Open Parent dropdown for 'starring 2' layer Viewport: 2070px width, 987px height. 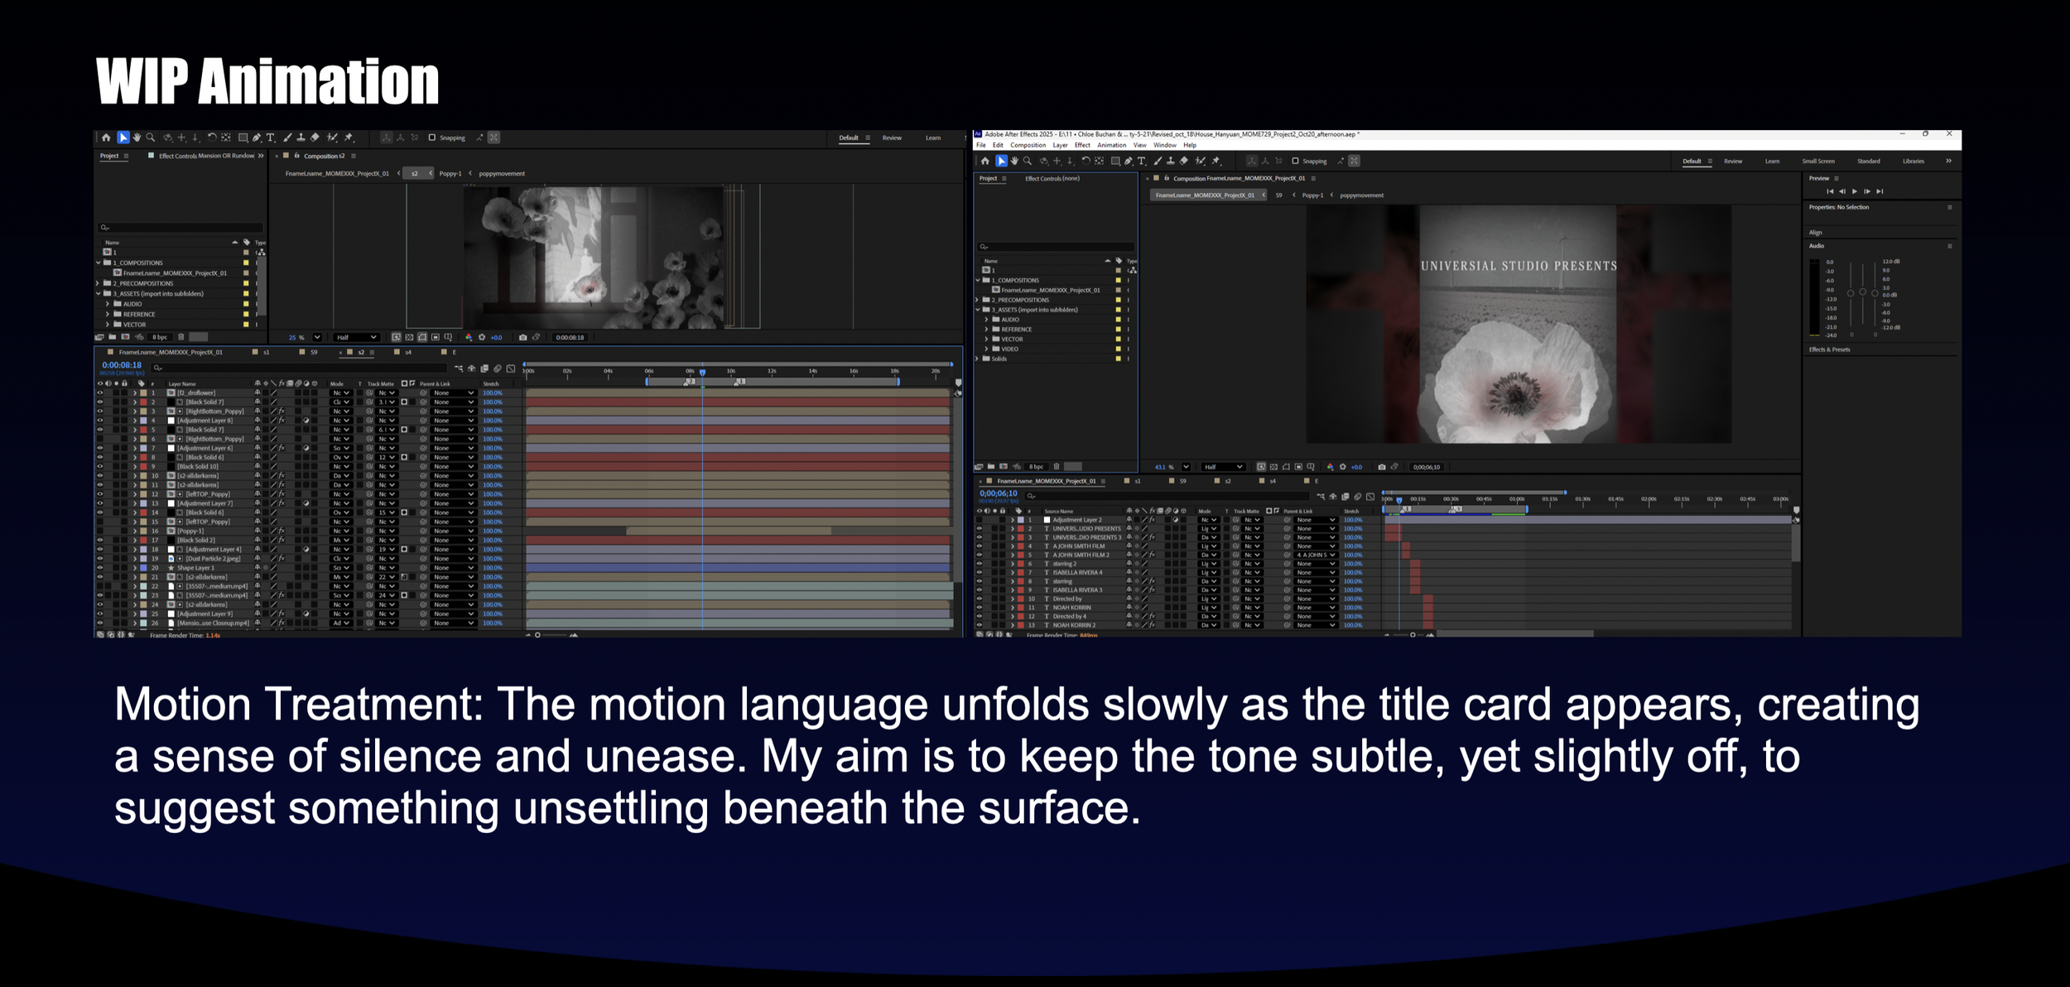pyautogui.click(x=1315, y=564)
